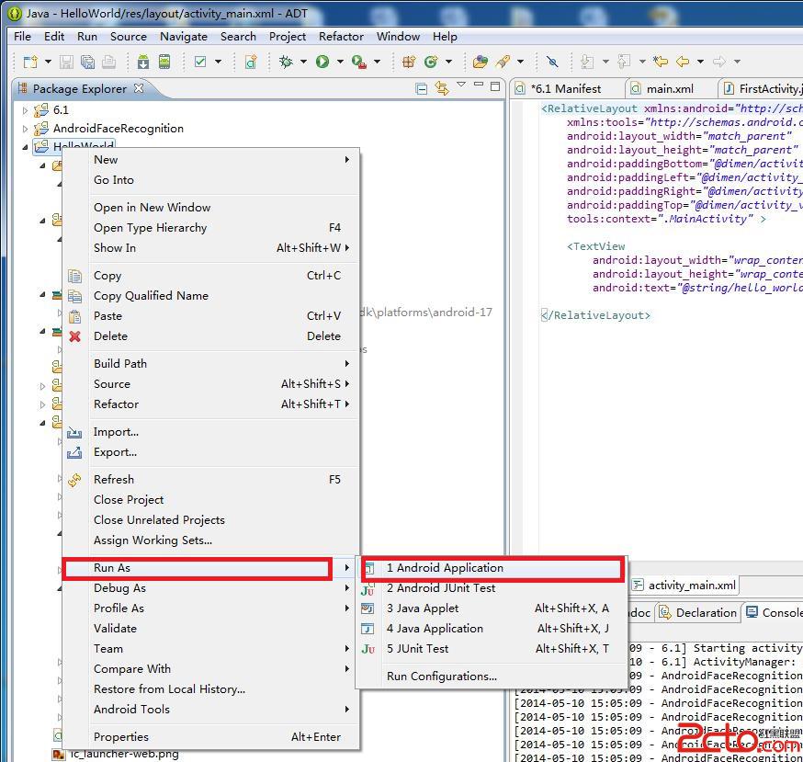Screen dimensions: 803x762
Task: Switch to the Declaration tab
Action: pyautogui.click(x=706, y=613)
